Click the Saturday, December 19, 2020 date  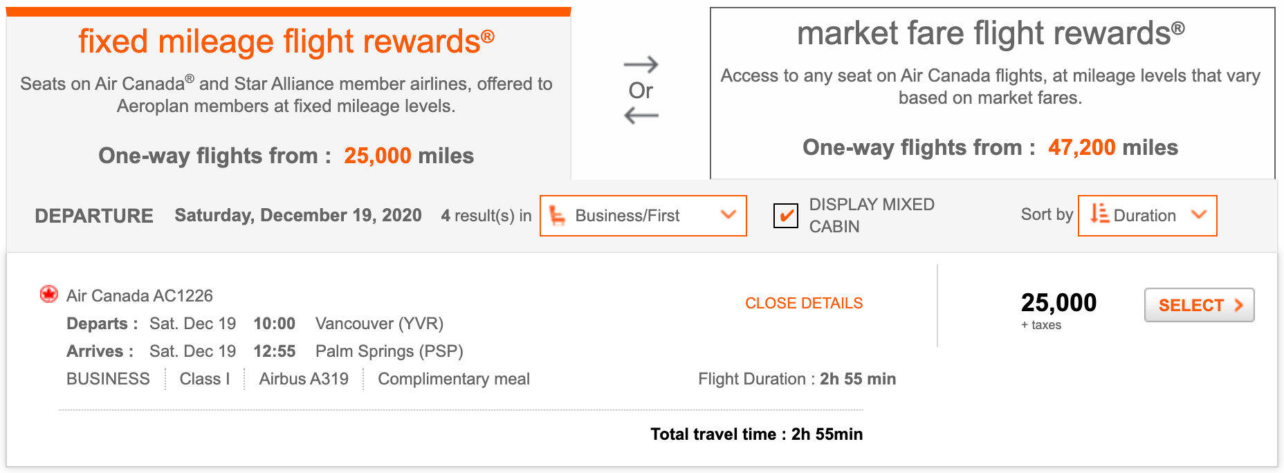298,216
